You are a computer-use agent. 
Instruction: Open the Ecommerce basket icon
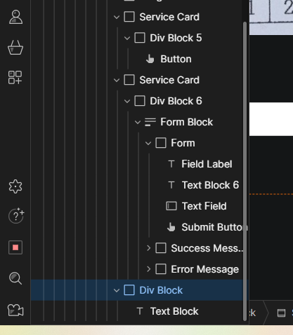click(15, 48)
